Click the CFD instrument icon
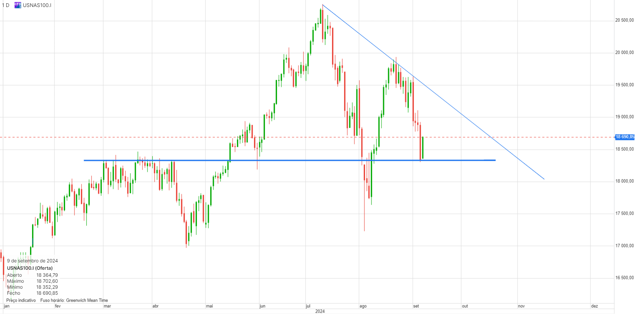Viewport: 636px width, 314px height. [18, 5]
